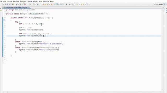Click line number 14 in gutter
The image size is (167, 93).
click(4, 36)
